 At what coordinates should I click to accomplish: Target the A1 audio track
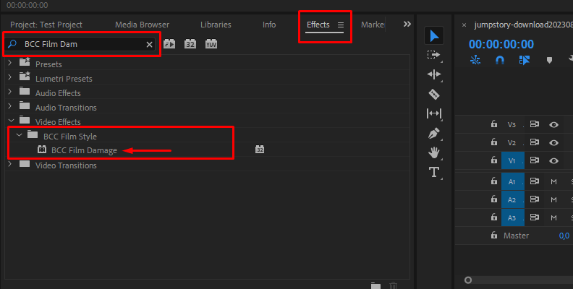tap(513, 181)
